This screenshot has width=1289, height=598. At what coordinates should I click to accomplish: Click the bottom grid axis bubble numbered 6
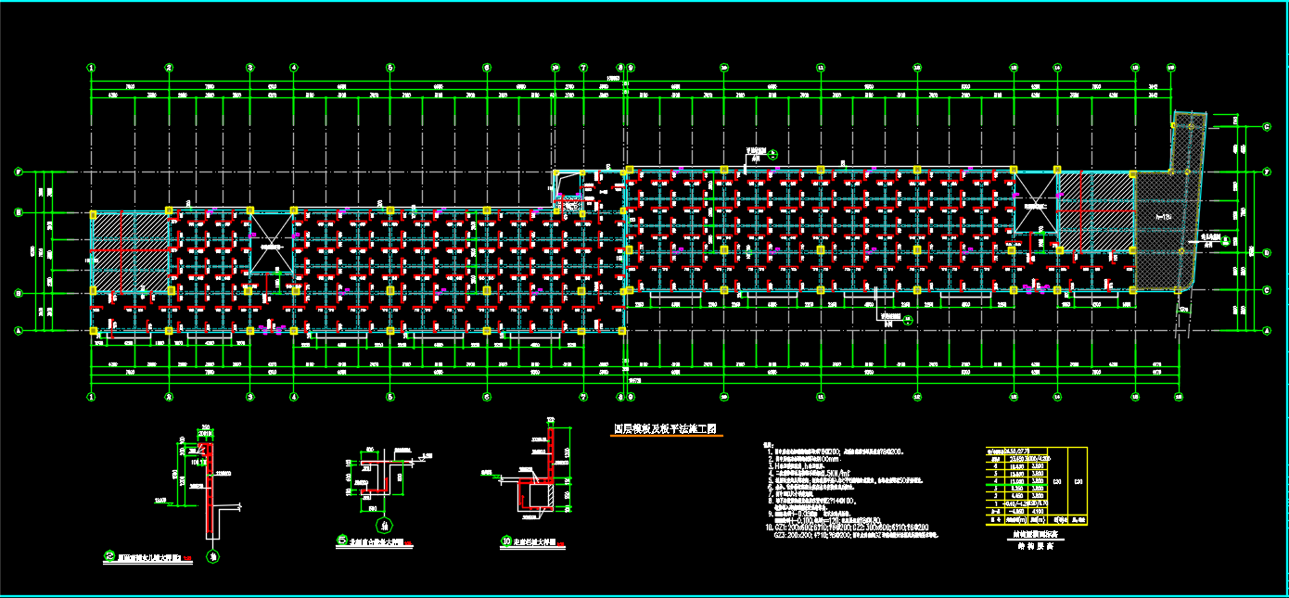coord(487,396)
